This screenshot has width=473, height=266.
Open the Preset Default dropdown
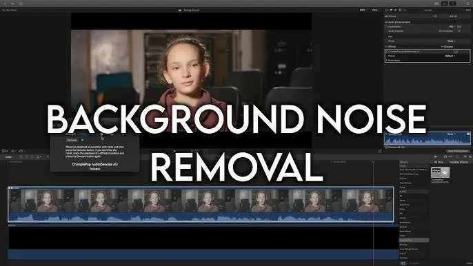coord(450,56)
